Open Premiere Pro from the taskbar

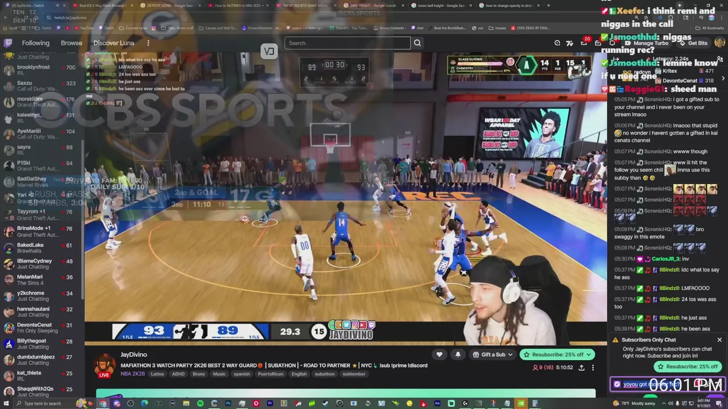tap(270, 403)
